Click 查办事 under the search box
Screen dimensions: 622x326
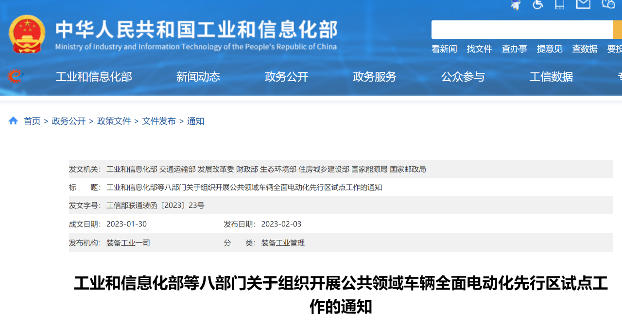[514, 49]
